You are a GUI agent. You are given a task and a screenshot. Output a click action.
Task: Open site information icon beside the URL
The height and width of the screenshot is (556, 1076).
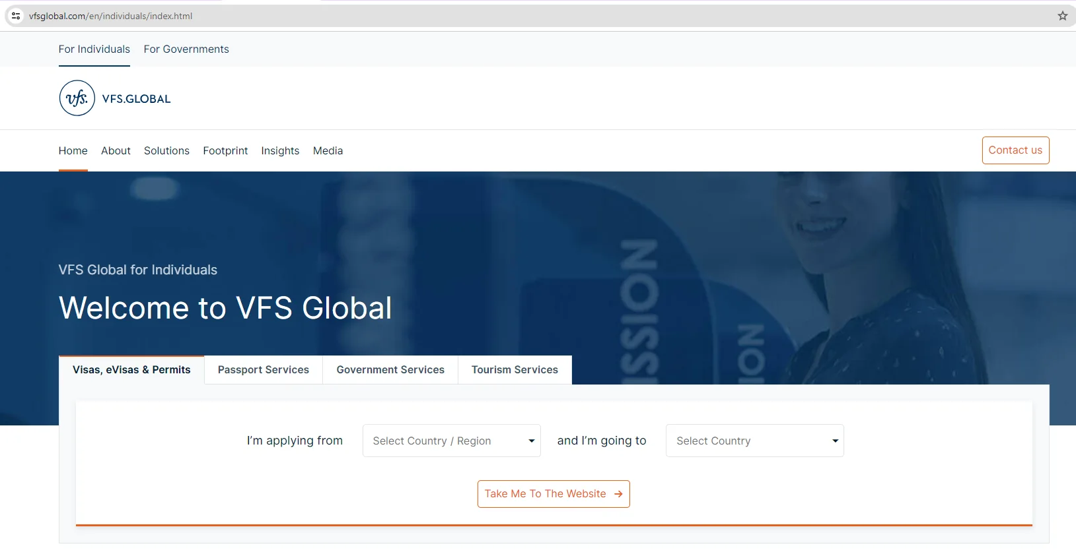(16, 16)
